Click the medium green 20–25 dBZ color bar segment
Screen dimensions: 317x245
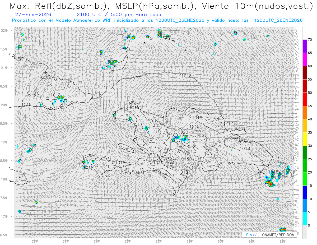[305, 166]
